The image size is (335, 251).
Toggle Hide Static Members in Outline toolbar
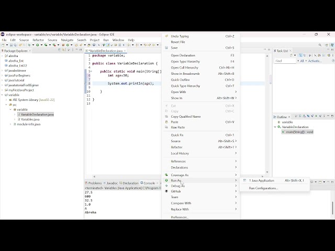312,116
